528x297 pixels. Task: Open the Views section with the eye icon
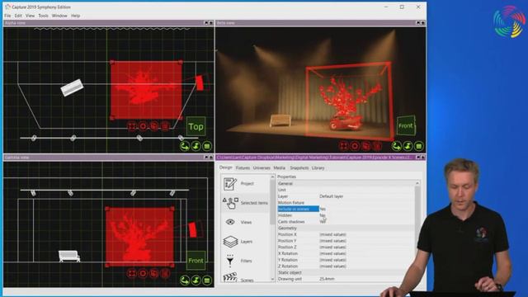pos(246,222)
